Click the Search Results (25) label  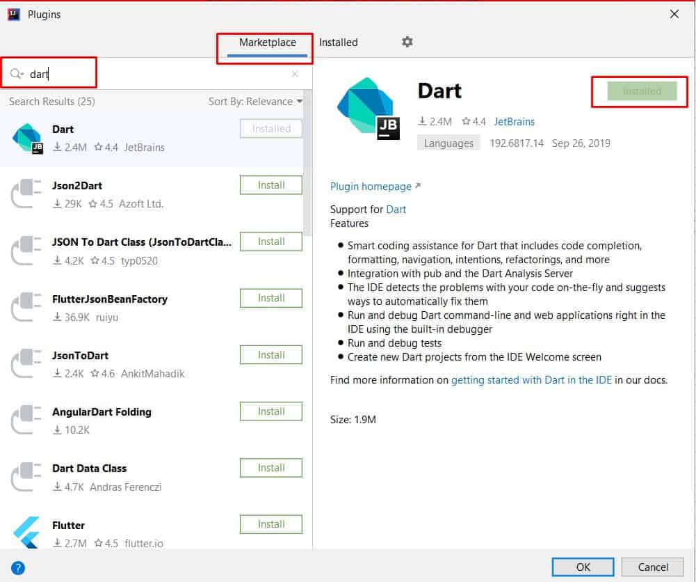click(52, 102)
